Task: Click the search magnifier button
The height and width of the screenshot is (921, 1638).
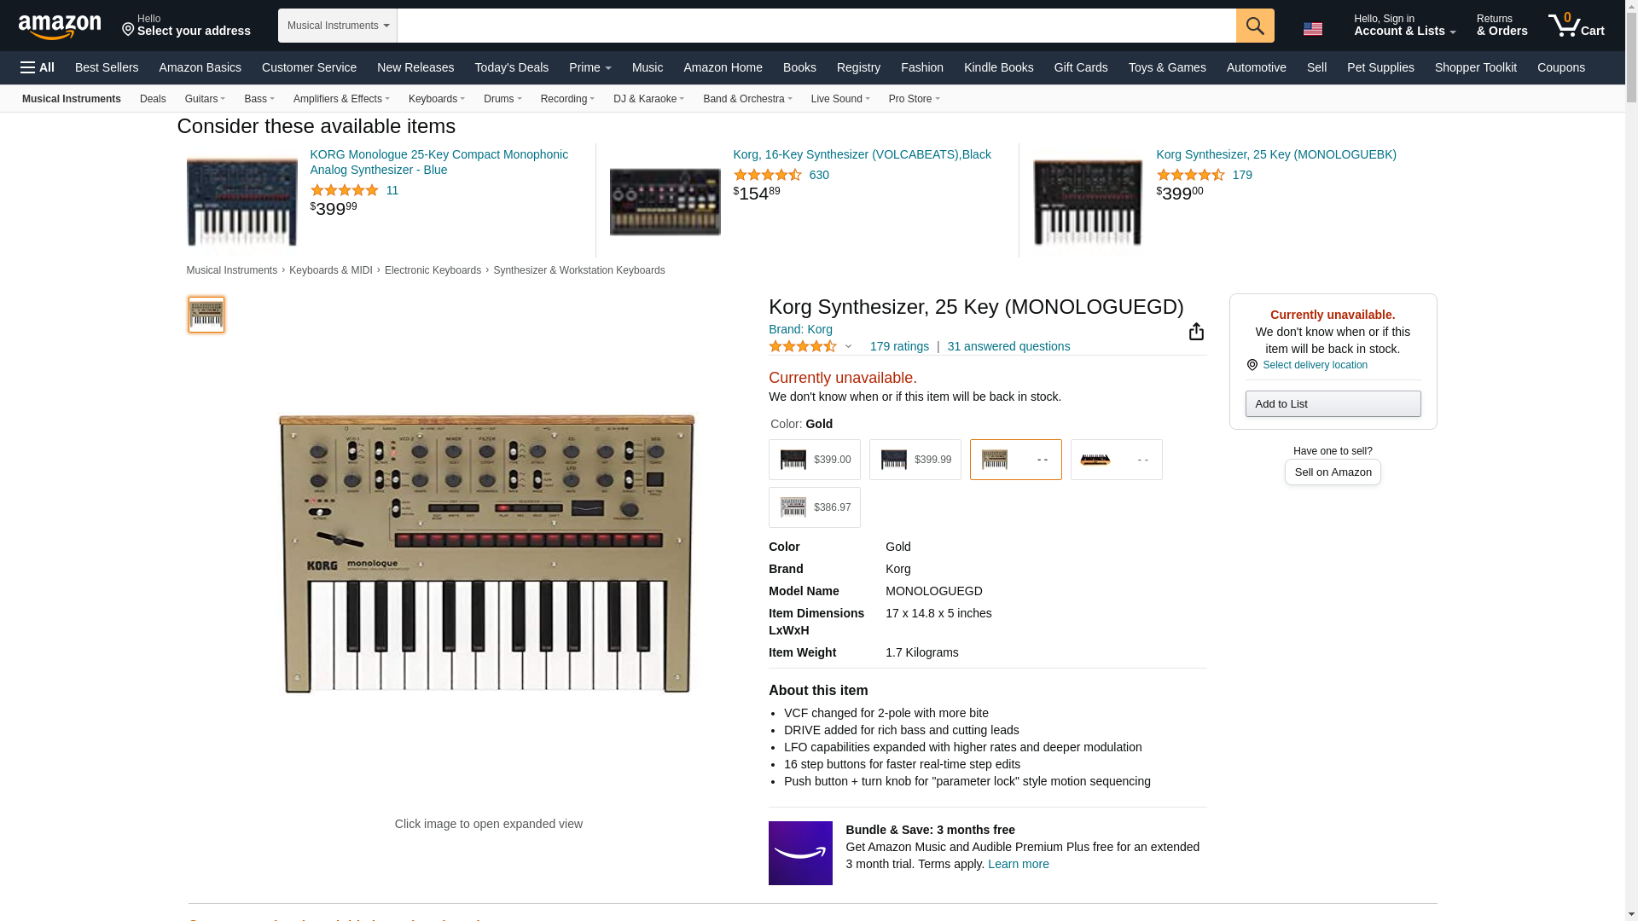Action: tap(1254, 26)
